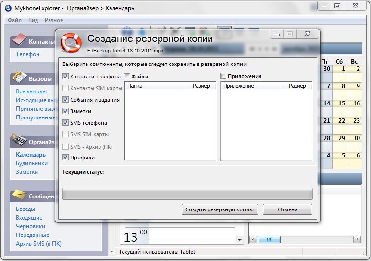Click the Сб weekday header

pos(339,62)
